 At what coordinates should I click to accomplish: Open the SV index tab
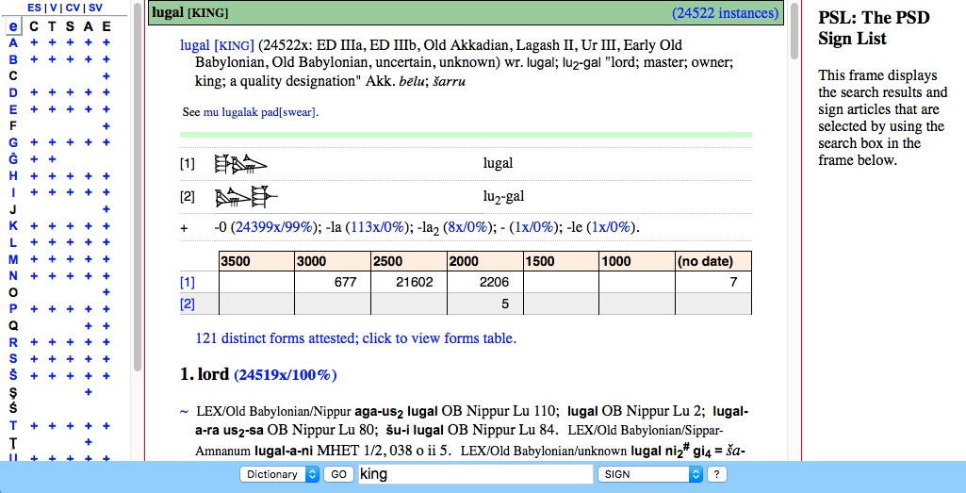pos(95,8)
